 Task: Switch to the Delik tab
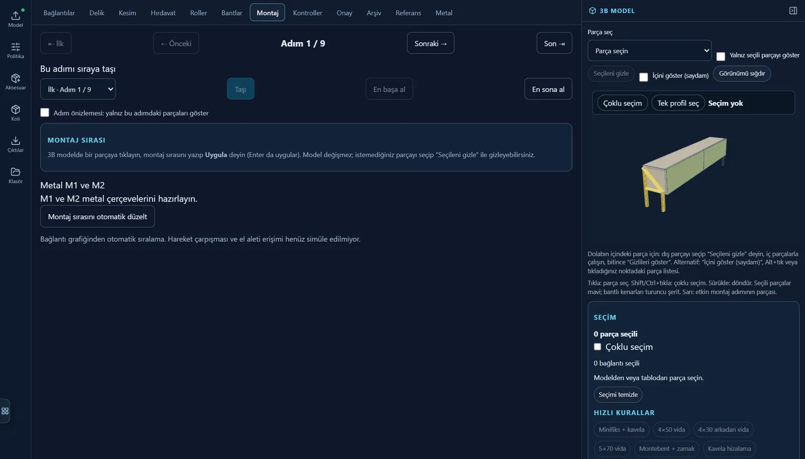tap(97, 13)
